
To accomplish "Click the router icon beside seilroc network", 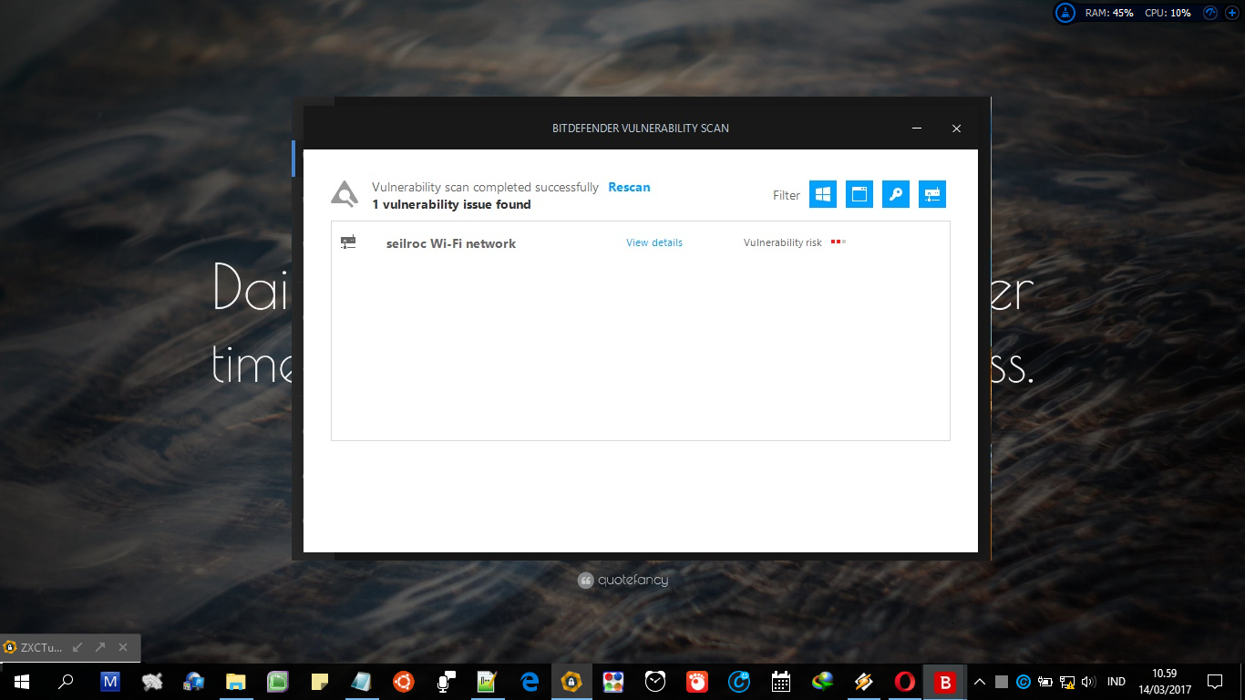I will click(x=348, y=242).
